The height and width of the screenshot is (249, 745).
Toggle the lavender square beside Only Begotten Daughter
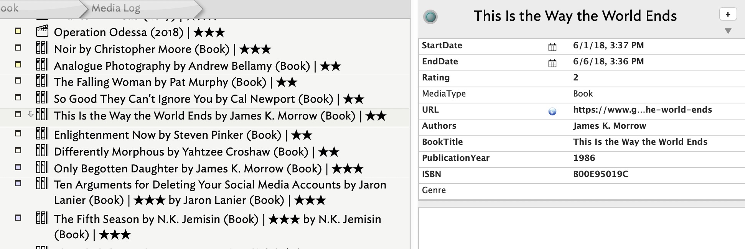click(18, 167)
